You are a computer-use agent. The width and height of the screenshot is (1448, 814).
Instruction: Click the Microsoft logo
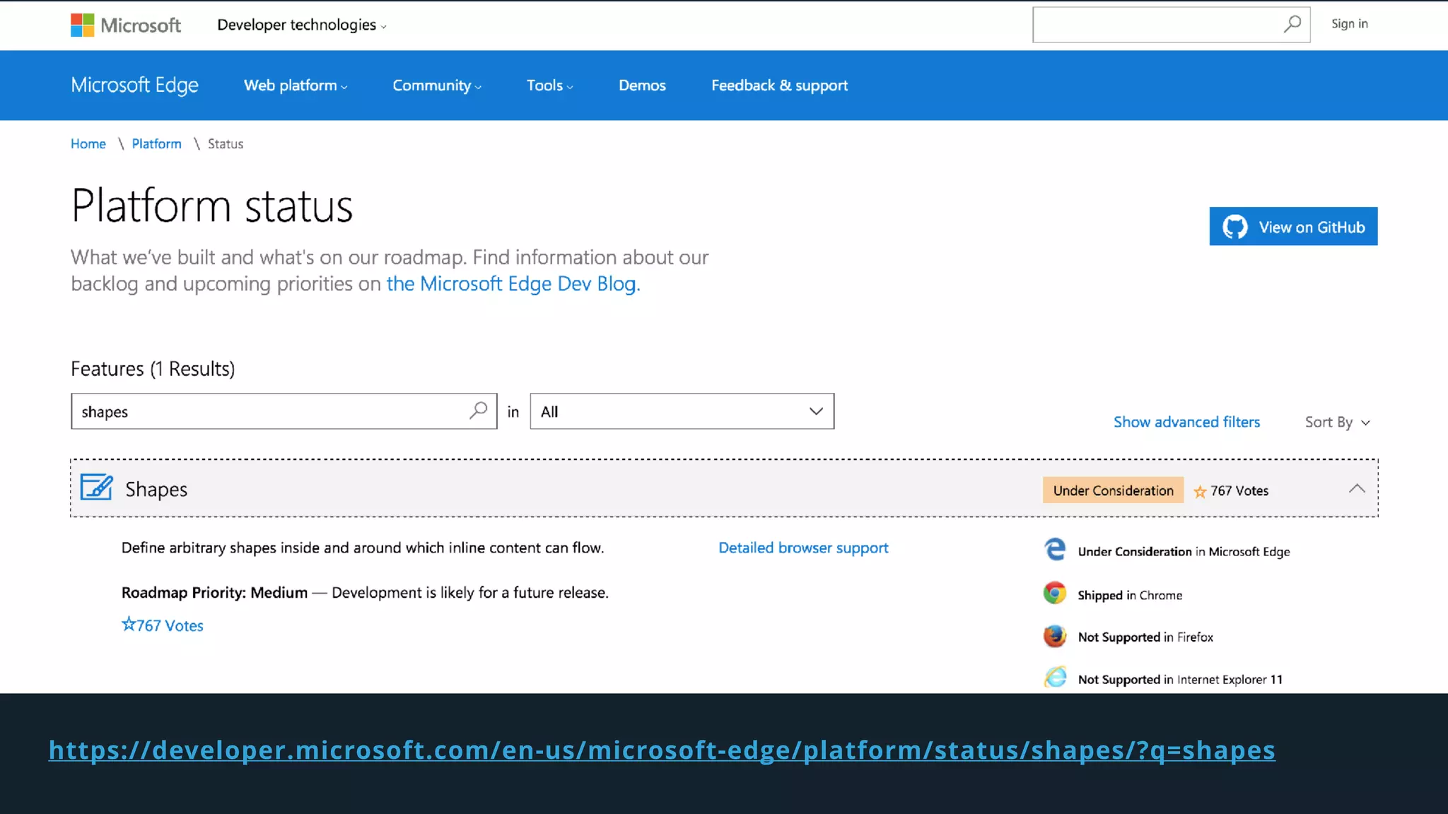(126, 25)
